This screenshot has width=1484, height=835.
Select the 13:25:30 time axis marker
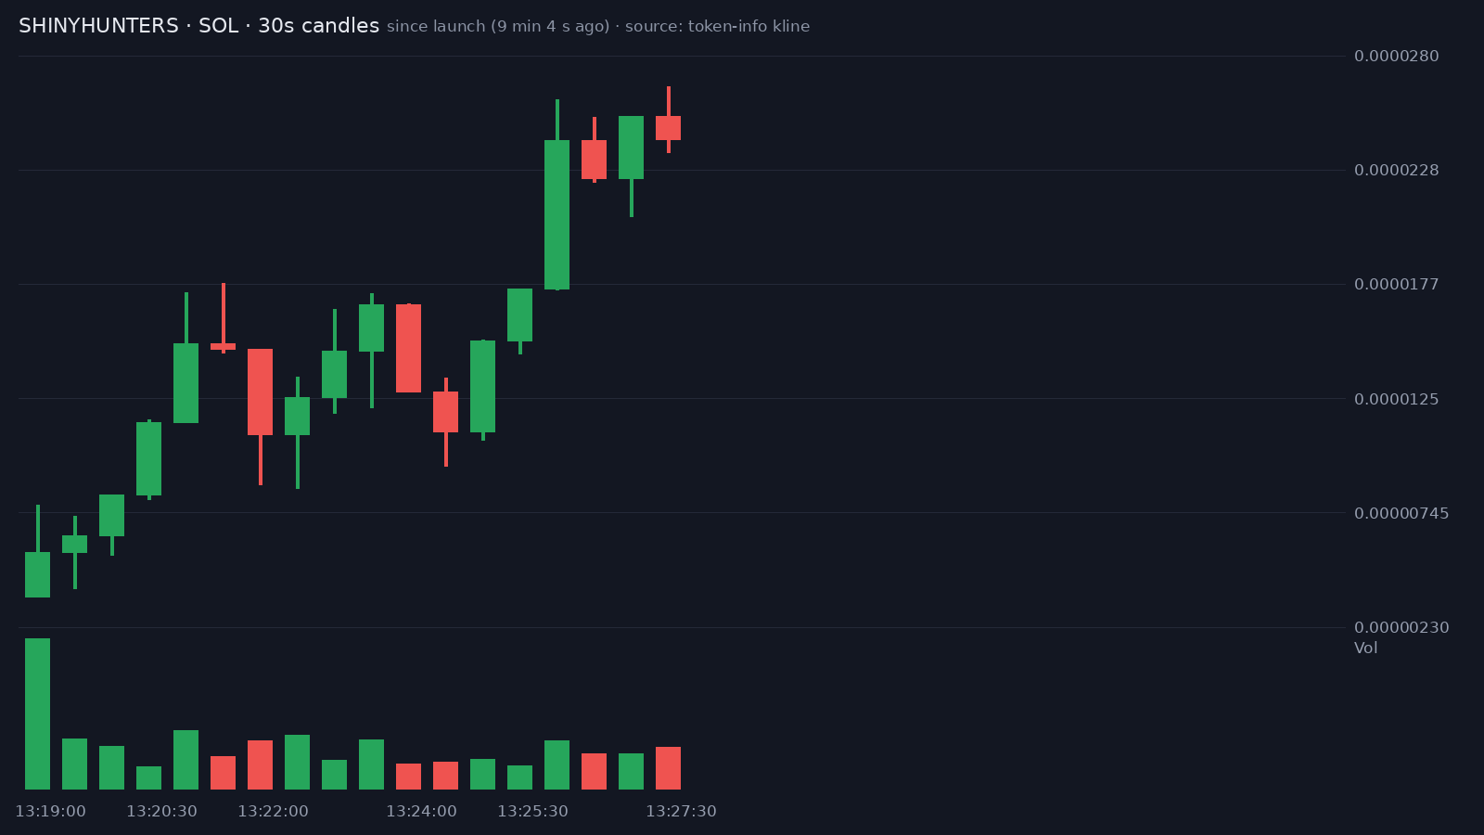(x=532, y=811)
